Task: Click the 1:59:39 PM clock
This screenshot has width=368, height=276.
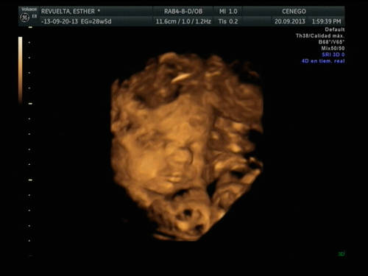Action: [326, 21]
